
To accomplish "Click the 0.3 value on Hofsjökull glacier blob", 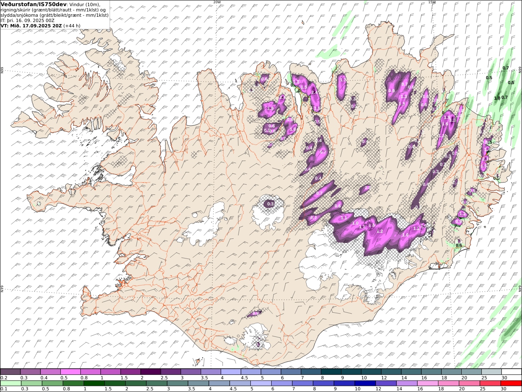I will click(x=270, y=204).
